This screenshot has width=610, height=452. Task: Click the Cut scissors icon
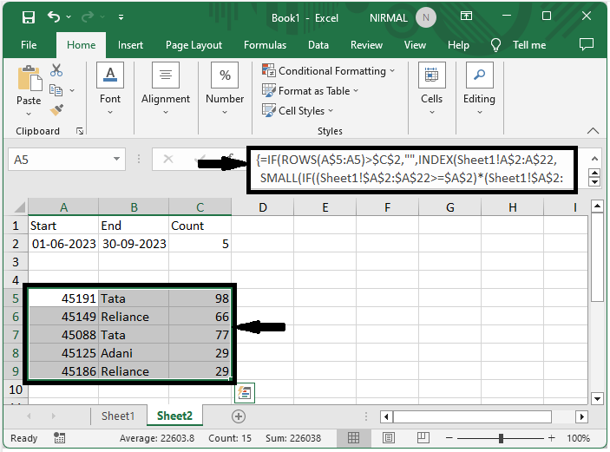pos(56,70)
